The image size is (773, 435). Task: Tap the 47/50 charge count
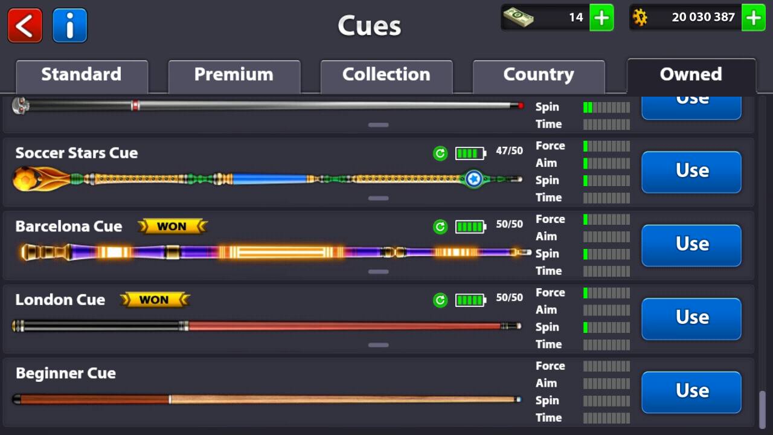(x=509, y=151)
